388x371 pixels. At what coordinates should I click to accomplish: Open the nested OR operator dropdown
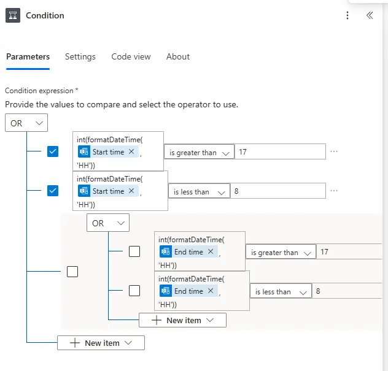[108, 223]
